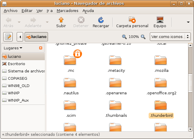The width and height of the screenshot is (194, 139).
Task: Click the zoom out magnifier icon
Action: point(124,37)
